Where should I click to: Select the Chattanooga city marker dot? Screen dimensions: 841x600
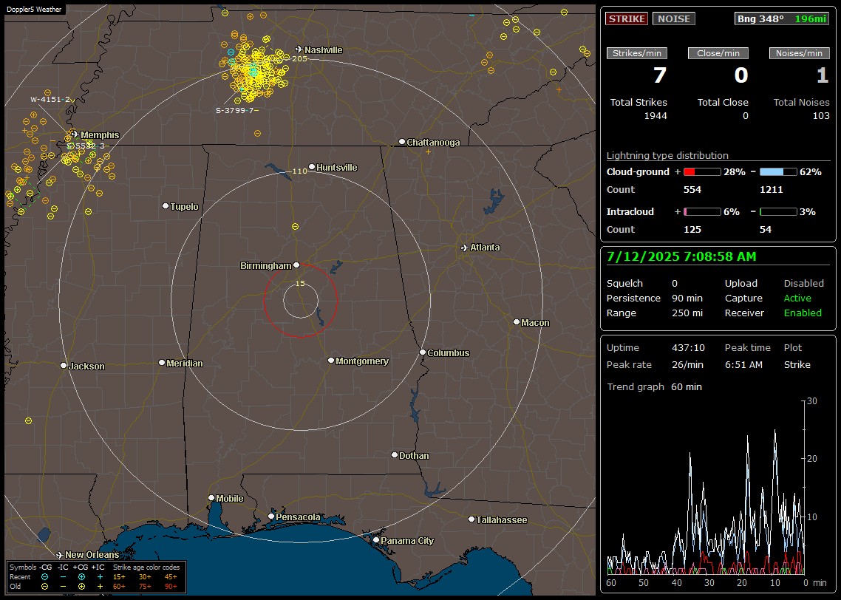coord(402,142)
